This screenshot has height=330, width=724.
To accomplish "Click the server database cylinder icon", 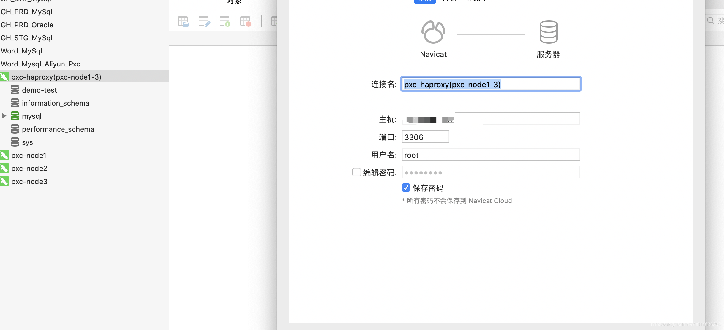I will click(548, 32).
